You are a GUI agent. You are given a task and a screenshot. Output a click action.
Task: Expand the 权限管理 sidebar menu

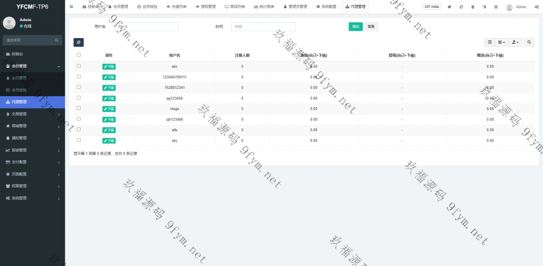tap(32, 186)
